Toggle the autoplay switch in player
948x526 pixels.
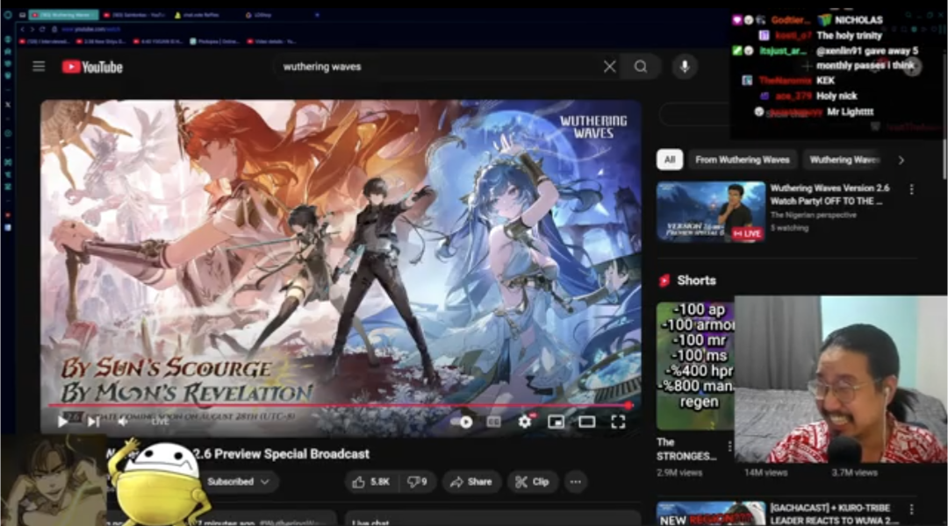[463, 422]
